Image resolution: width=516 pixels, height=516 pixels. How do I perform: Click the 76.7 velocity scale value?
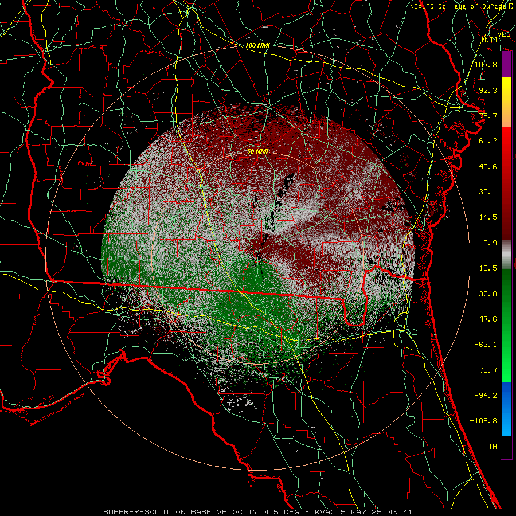(488, 115)
